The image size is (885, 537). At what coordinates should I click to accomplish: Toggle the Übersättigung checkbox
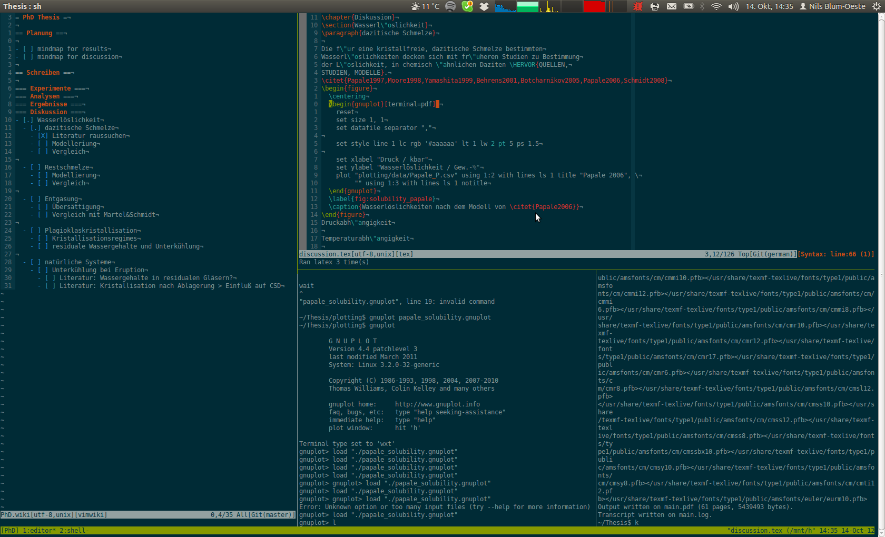click(43, 207)
